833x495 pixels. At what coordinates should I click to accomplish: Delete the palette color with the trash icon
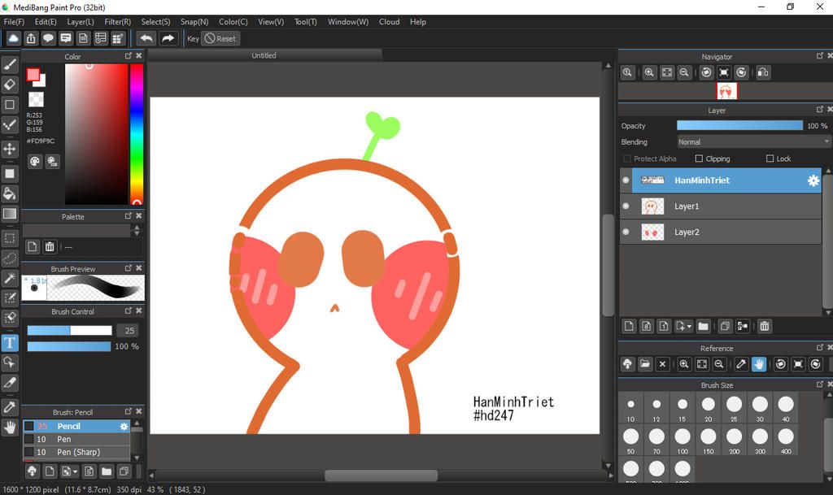click(50, 247)
